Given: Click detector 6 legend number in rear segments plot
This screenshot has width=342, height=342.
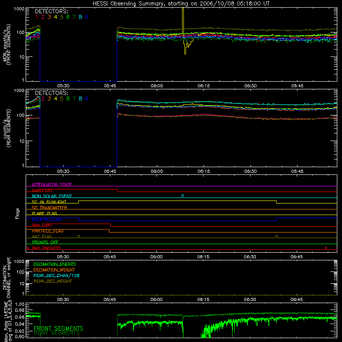Looking at the screenshot, I should (68, 99).
